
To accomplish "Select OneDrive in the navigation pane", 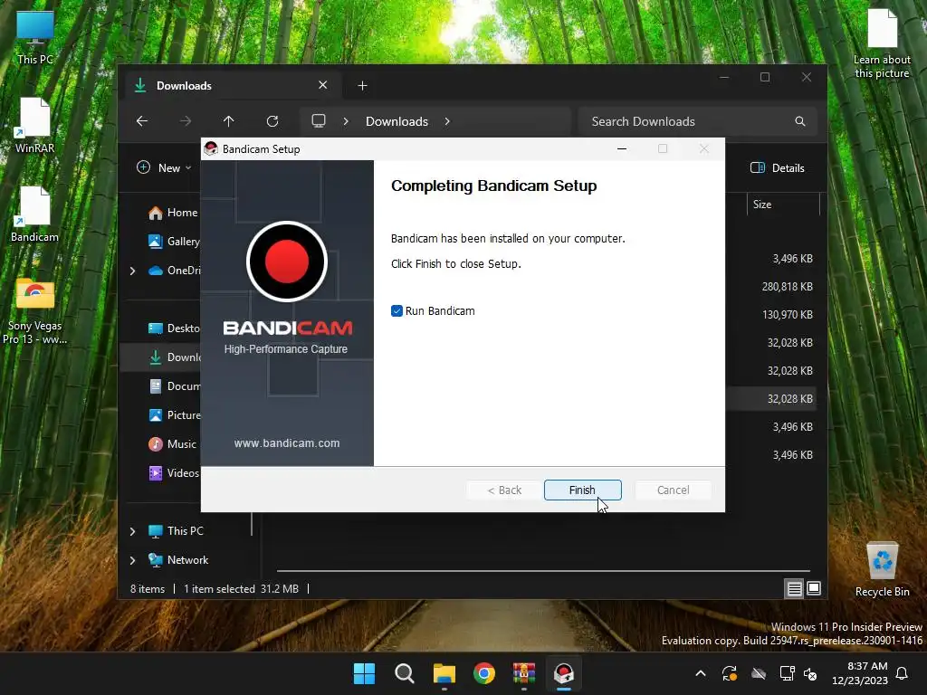I will 175,271.
